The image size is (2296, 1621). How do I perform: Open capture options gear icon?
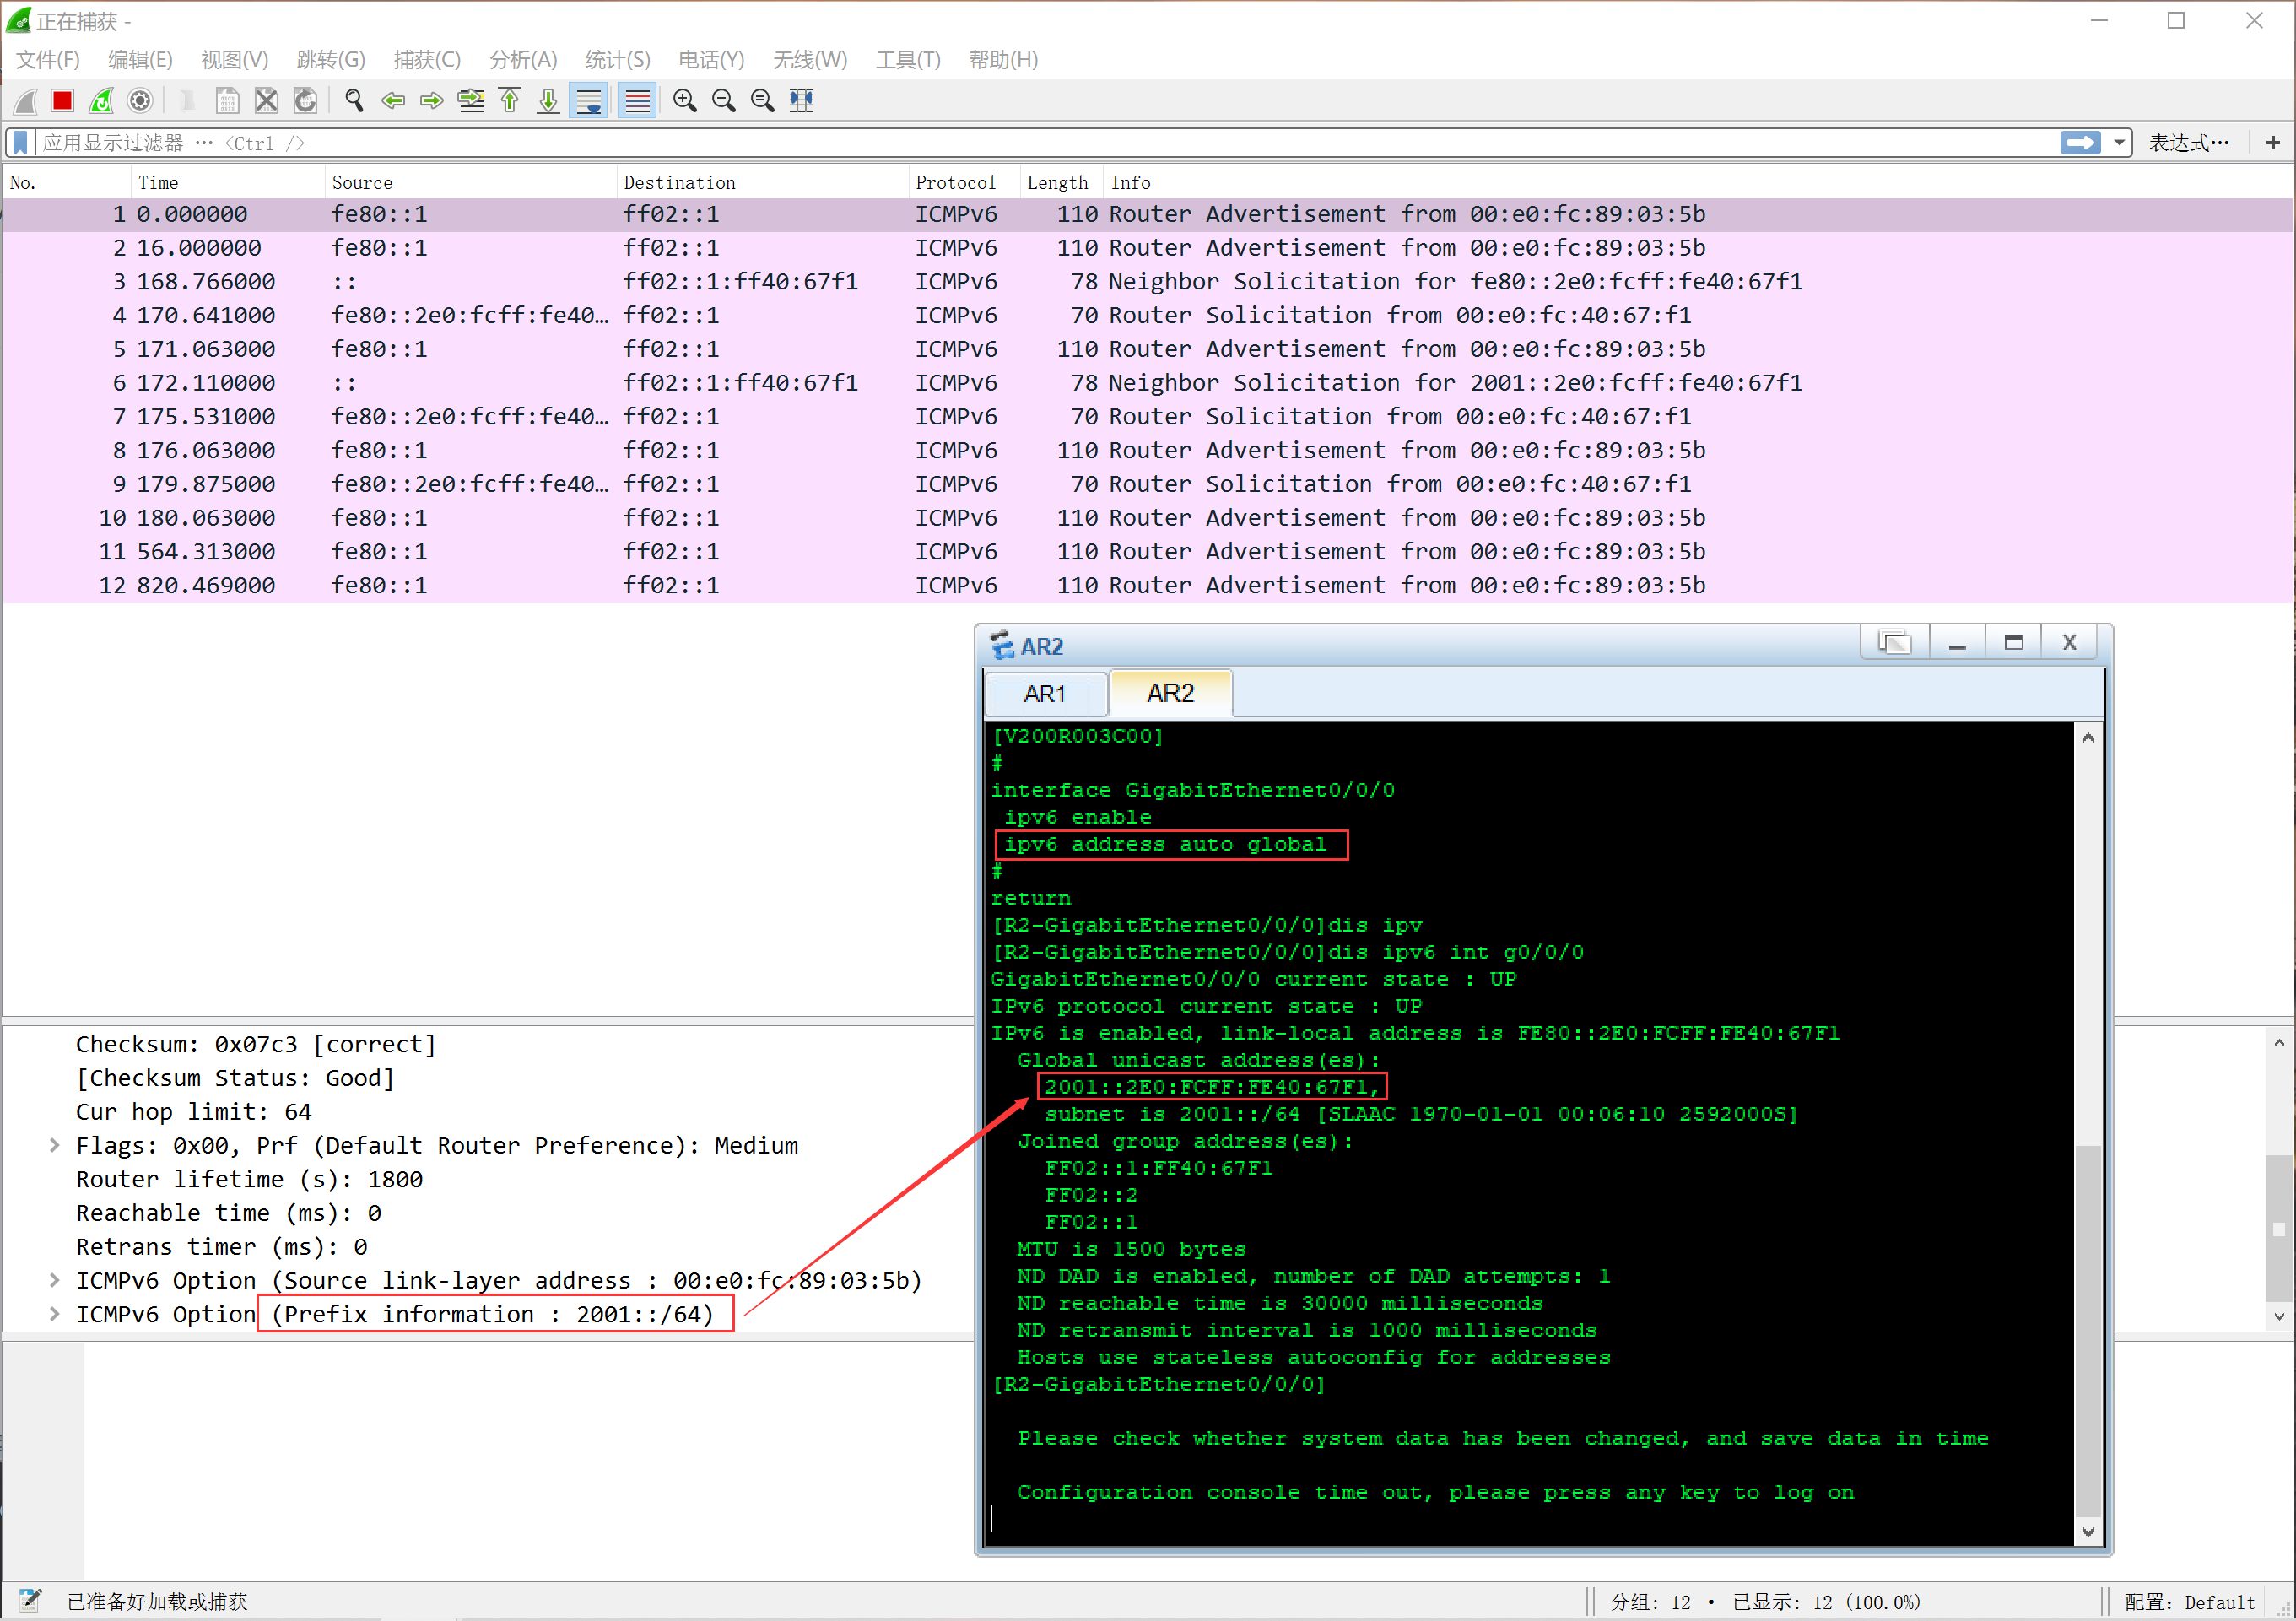click(140, 101)
